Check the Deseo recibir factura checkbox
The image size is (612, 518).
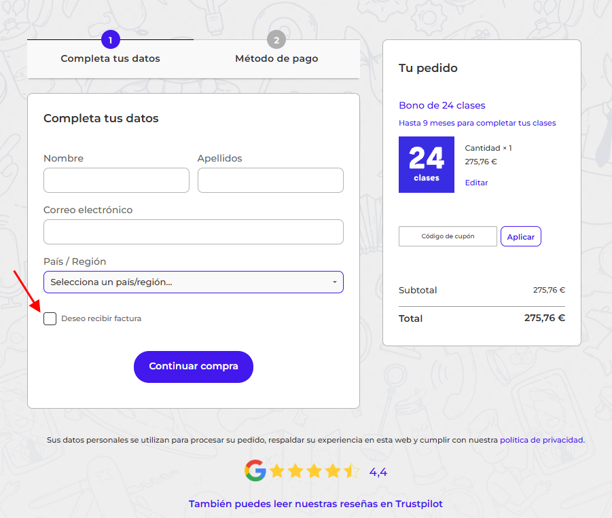click(x=50, y=318)
